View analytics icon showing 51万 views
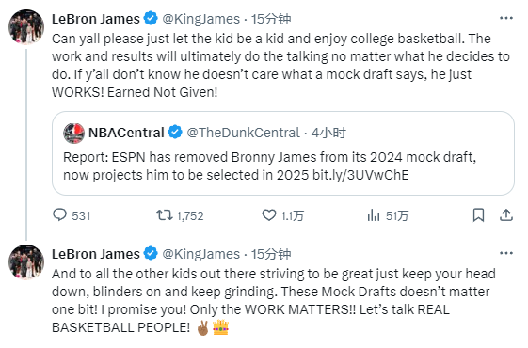Image resolution: width=528 pixels, height=348 pixels. pyautogui.click(x=374, y=215)
